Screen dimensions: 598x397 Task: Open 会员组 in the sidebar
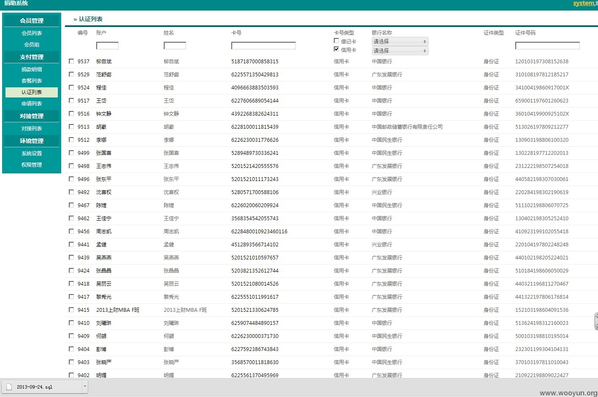point(32,44)
